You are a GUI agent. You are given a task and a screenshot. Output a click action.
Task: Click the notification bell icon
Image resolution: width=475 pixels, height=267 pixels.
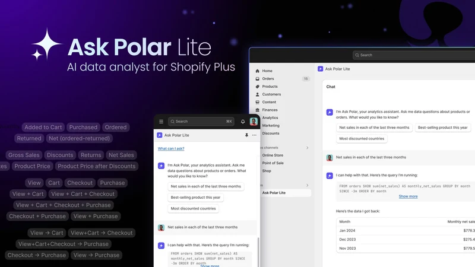point(243,122)
